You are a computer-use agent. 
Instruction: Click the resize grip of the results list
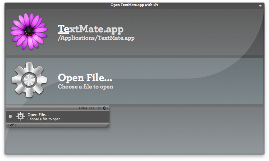pyautogui.click(x=108, y=125)
